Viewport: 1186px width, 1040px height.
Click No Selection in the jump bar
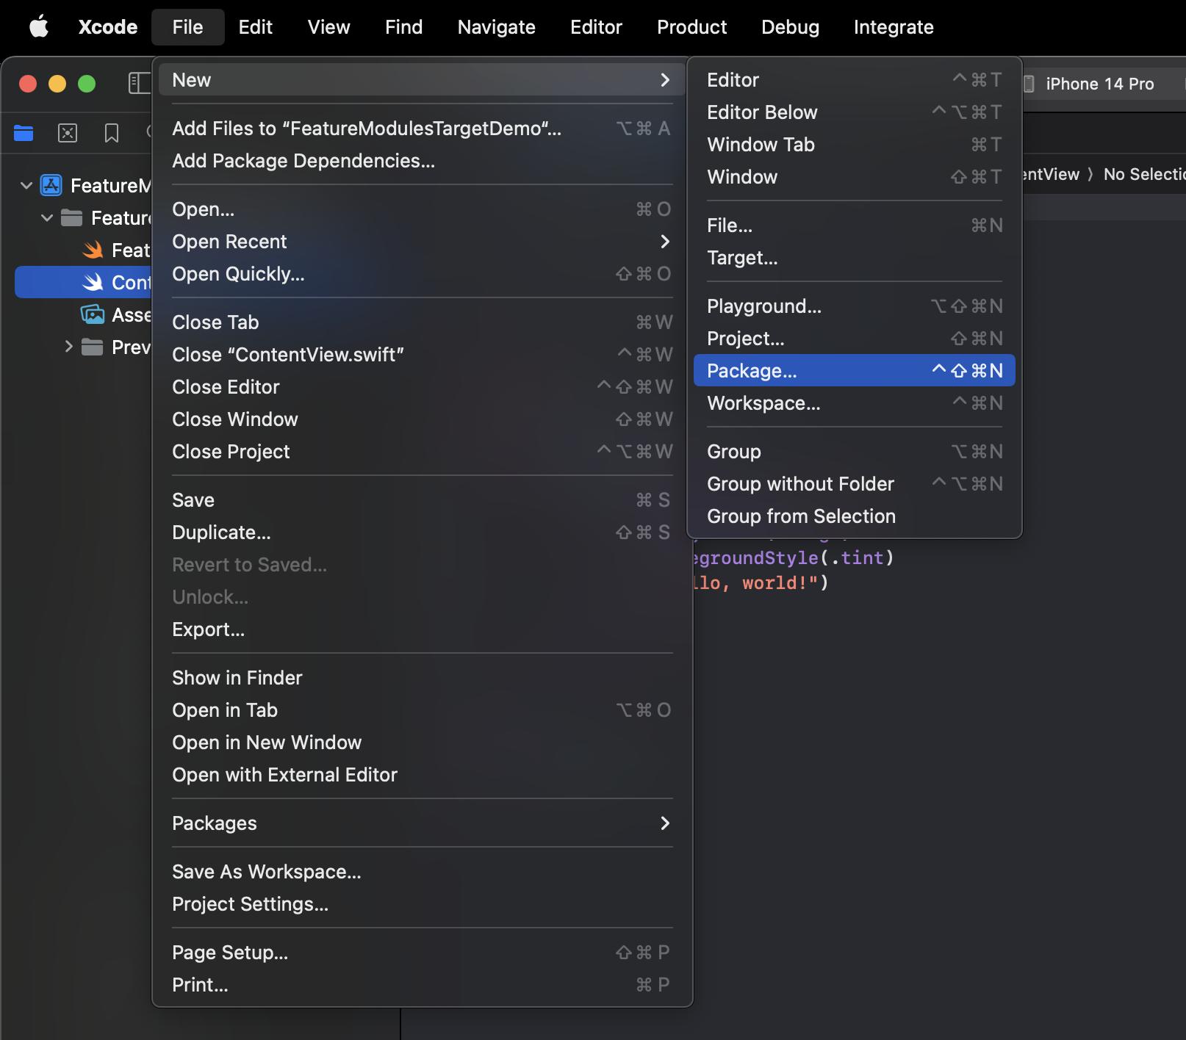[1144, 174]
